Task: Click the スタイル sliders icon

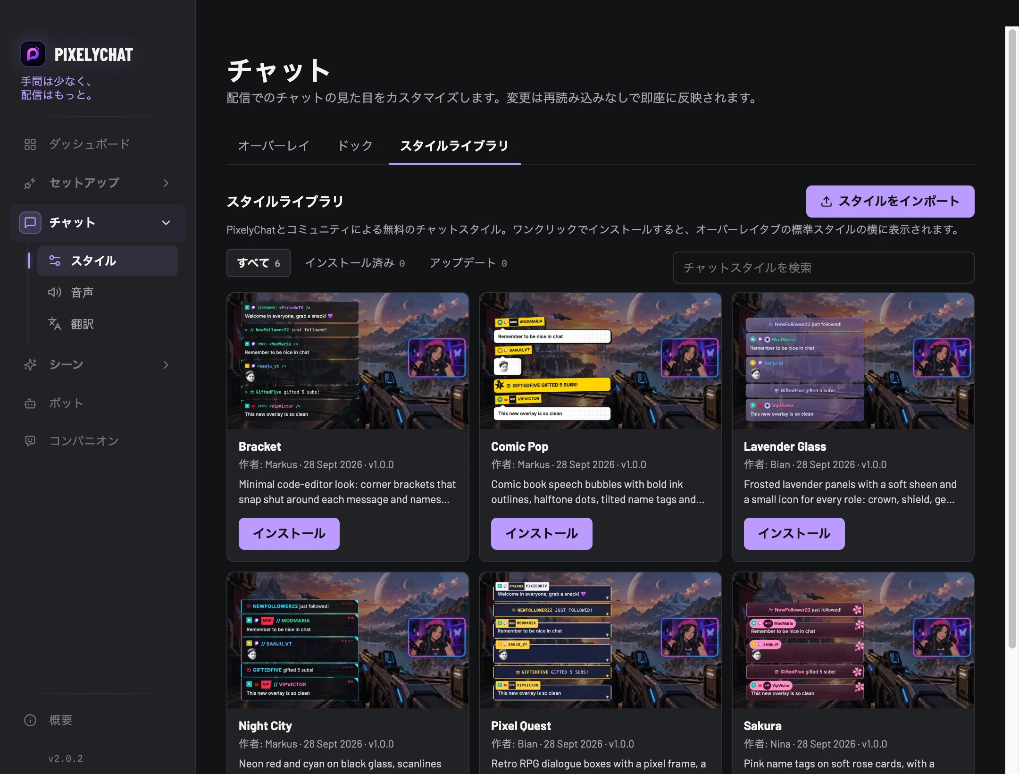Action: [x=55, y=261]
